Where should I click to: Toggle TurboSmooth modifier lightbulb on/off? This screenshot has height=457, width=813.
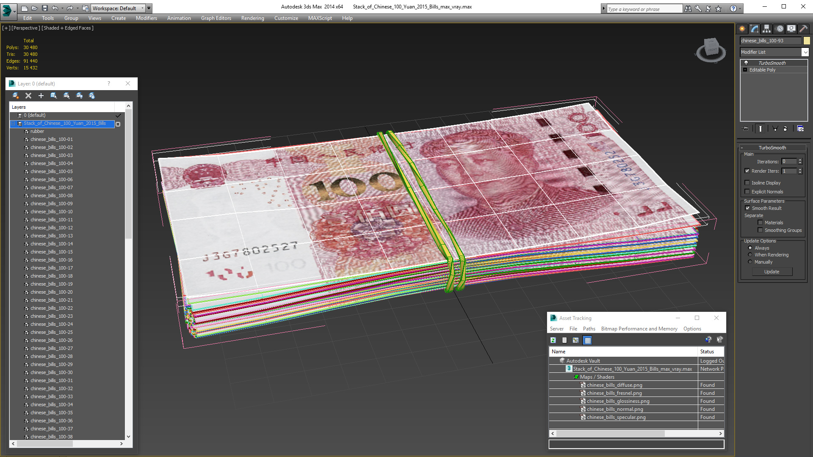tap(746, 63)
